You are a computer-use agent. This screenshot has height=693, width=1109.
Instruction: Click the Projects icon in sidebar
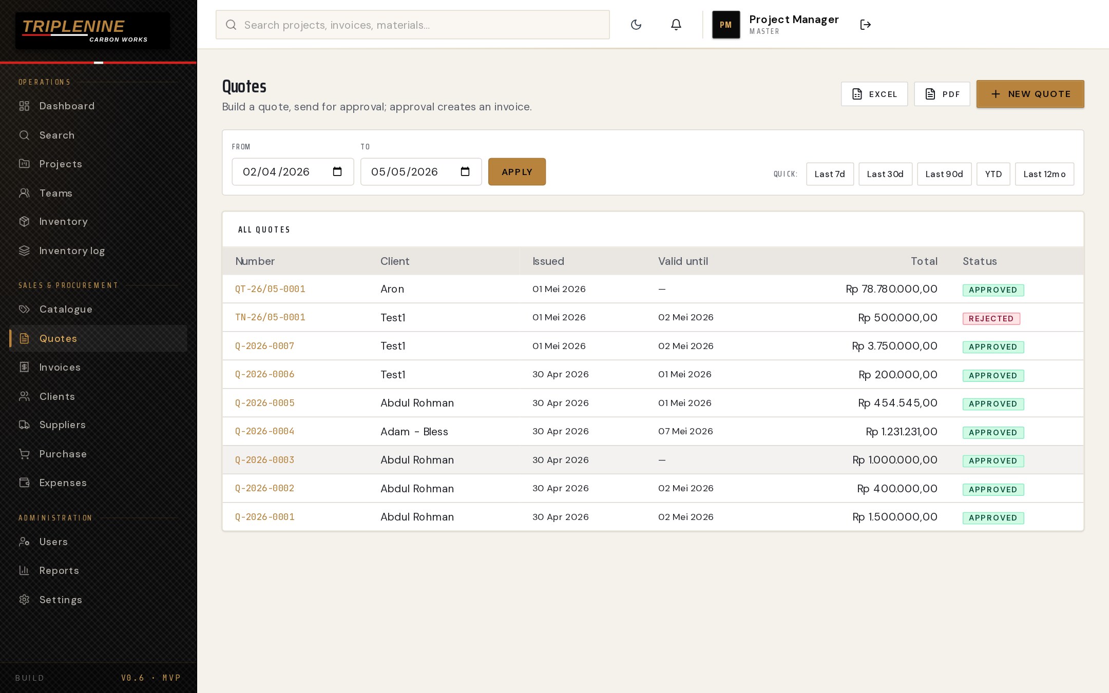coord(24,164)
